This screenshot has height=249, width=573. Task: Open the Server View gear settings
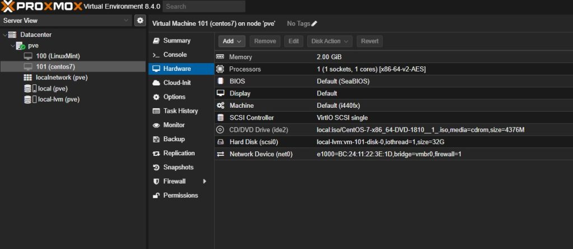(140, 21)
